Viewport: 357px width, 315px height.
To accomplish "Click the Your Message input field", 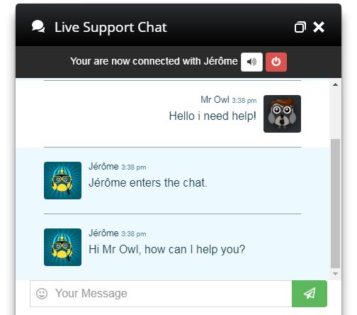I will pos(161,294).
